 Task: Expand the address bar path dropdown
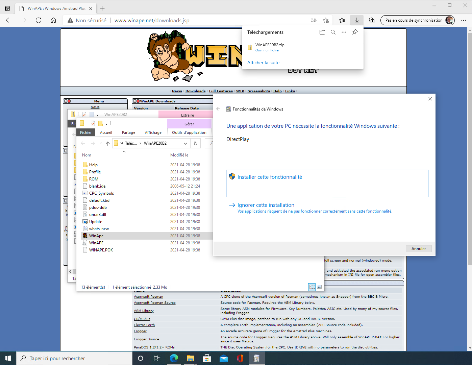[185, 143]
